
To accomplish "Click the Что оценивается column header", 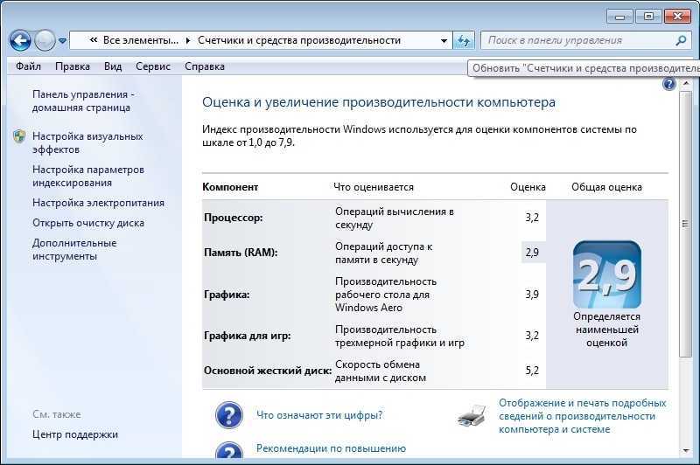I will pyautogui.click(x=374, y=187).
